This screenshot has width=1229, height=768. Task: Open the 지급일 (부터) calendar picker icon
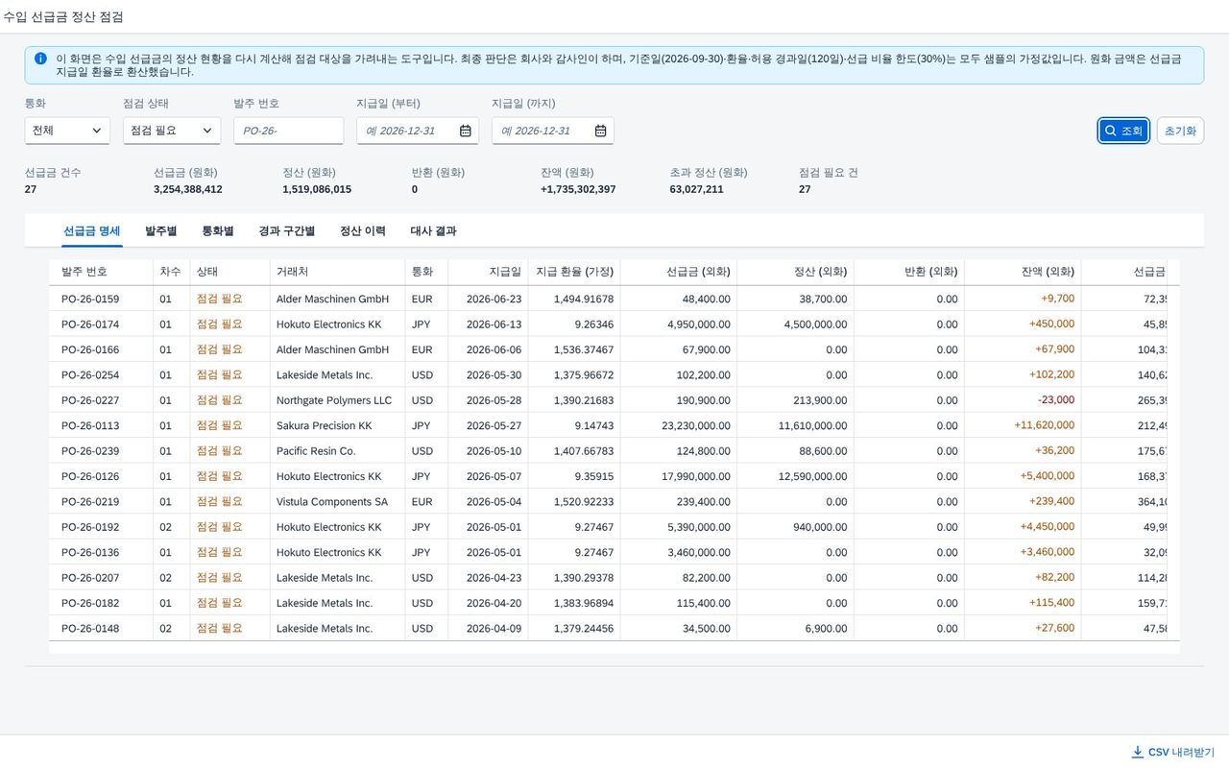(466, 131)
